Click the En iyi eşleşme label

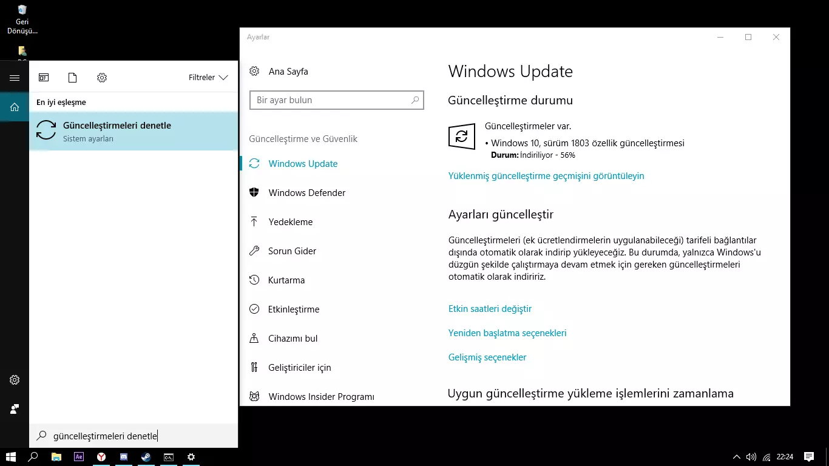pos(61,103)
